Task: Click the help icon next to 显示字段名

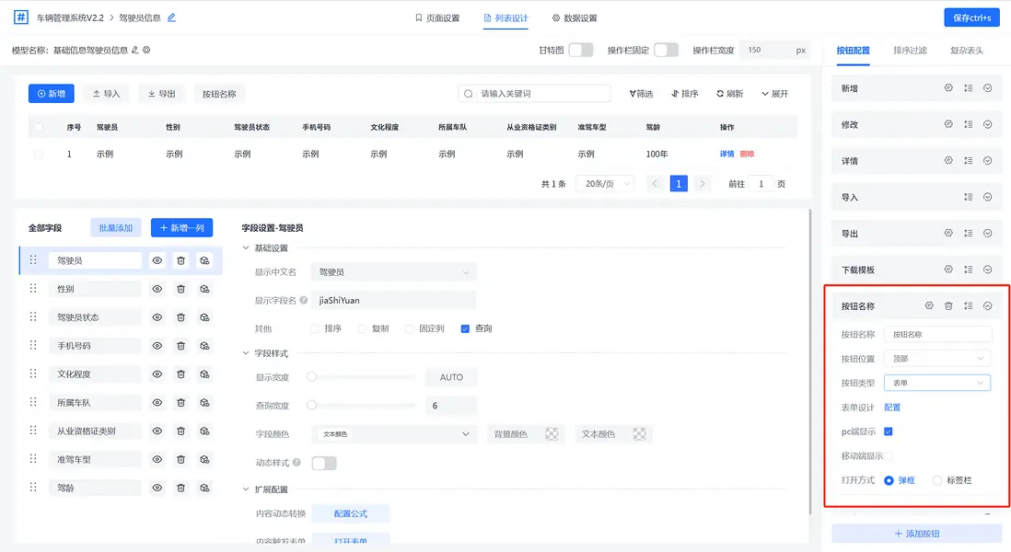Action: 304,300
